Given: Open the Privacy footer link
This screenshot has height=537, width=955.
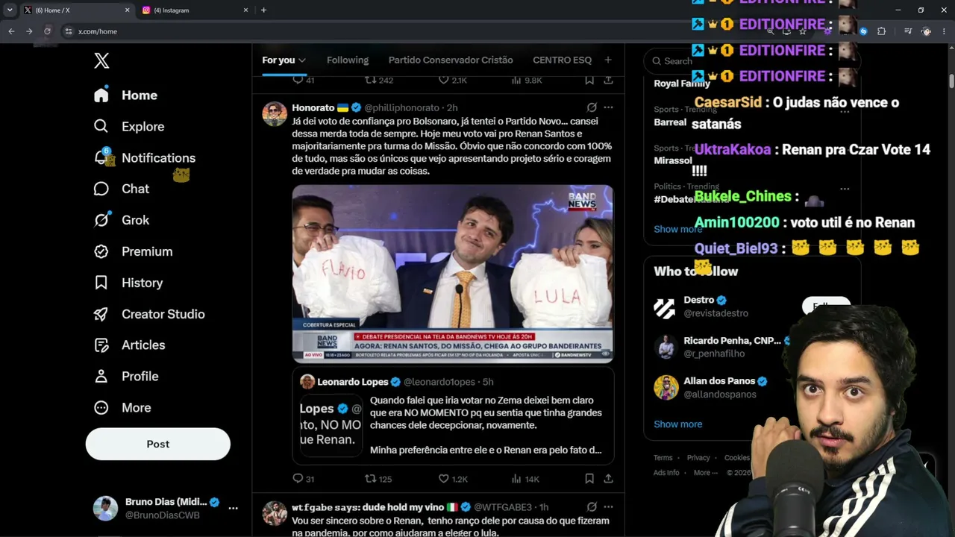Looking at the screenshot, I should [698, 458].
